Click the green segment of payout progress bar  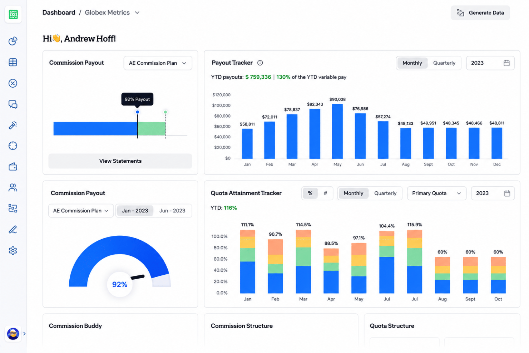pyautogui.click(x=152, y=129)
